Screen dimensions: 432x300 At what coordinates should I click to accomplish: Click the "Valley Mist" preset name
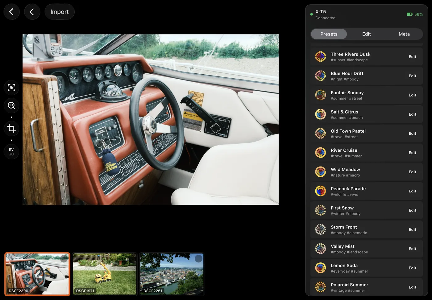click(343, 246)
